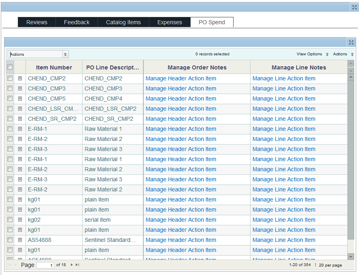Click the CHEND_CMP4 description cell
The width and height of the screenshot is (359, 275).
[x=113, y=99]
